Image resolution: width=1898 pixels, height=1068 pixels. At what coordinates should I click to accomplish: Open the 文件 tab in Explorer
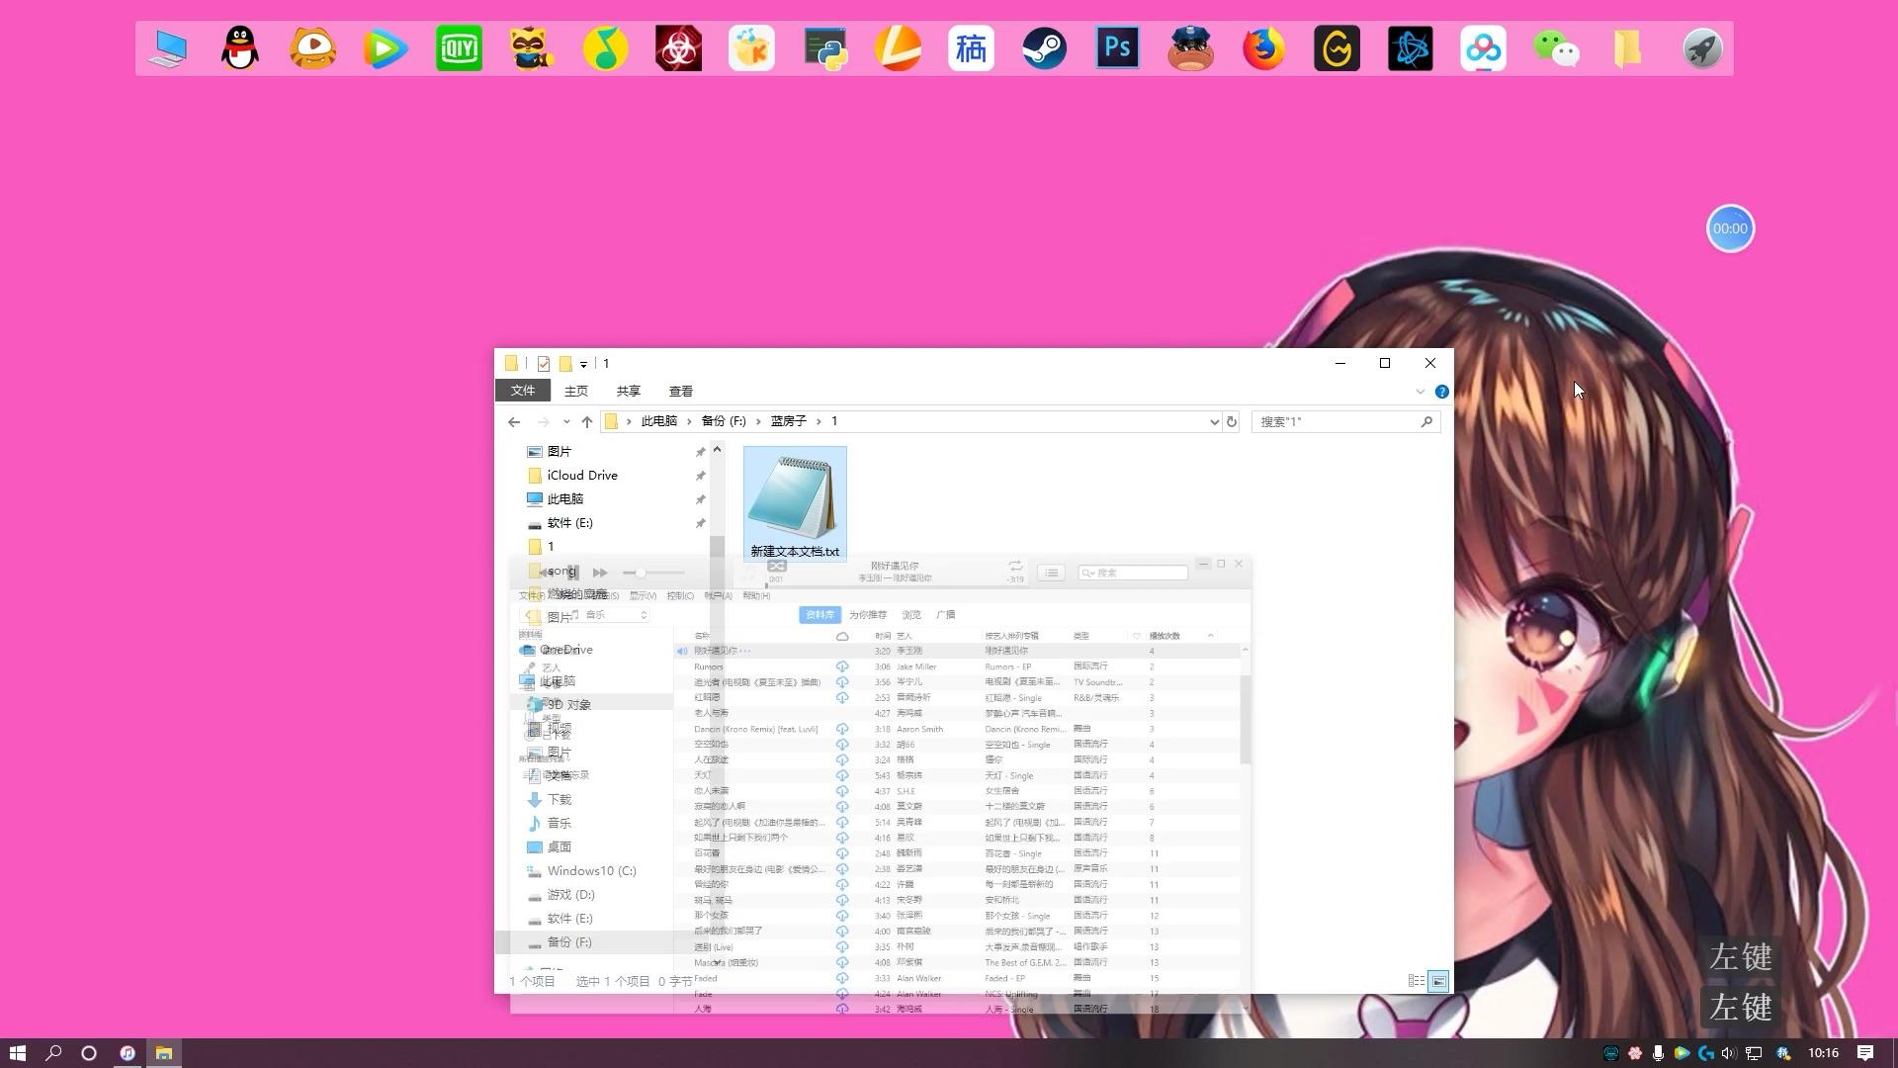[x=523, y=391]
